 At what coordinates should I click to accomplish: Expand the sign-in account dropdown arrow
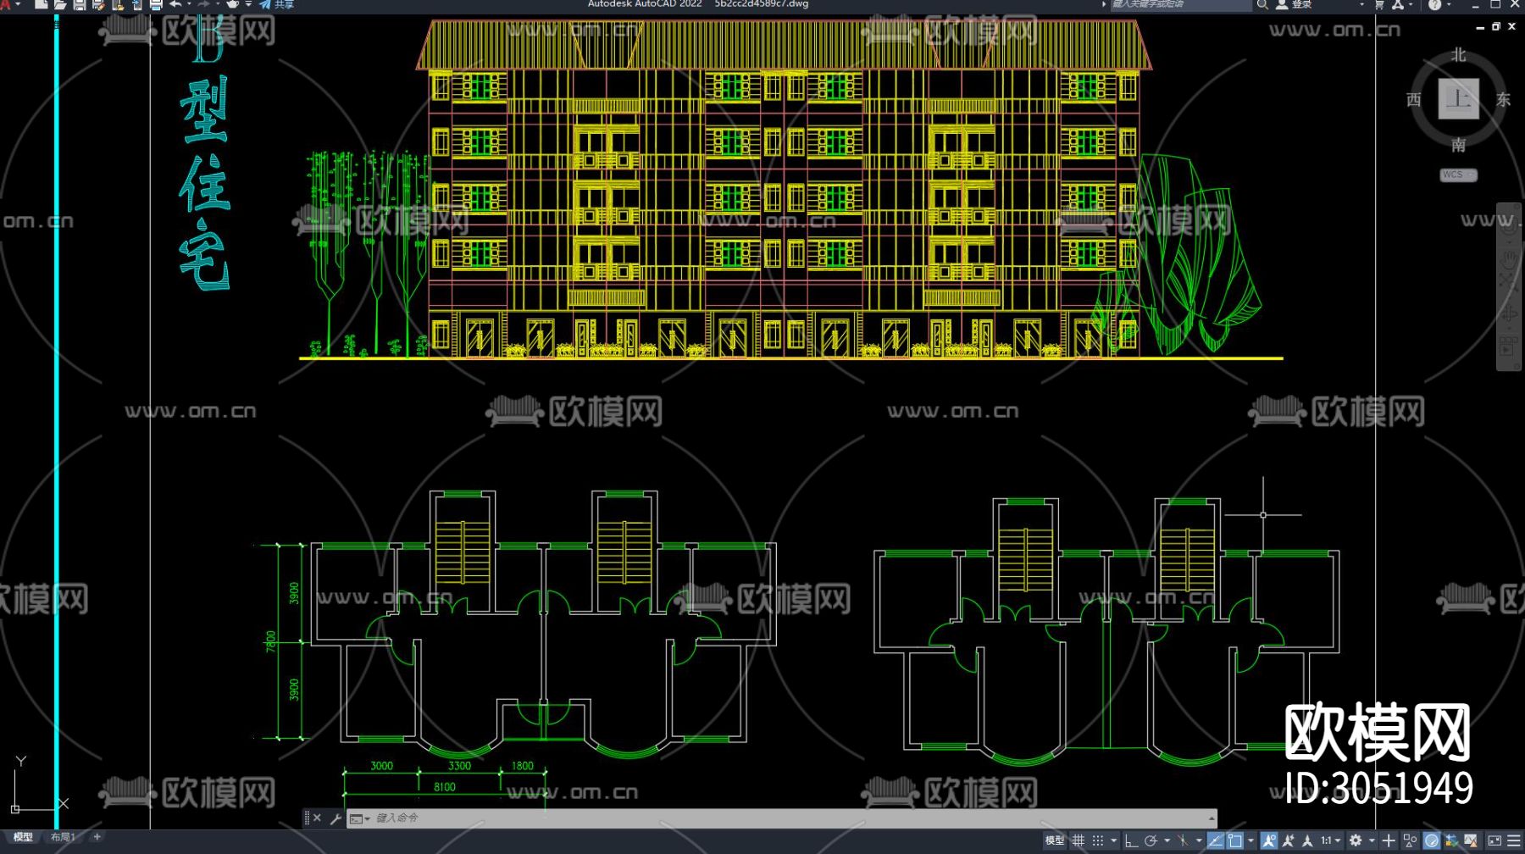[1362, 4]
